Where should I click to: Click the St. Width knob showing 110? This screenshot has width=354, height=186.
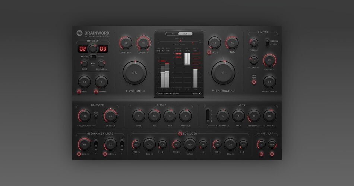(269, 116)
